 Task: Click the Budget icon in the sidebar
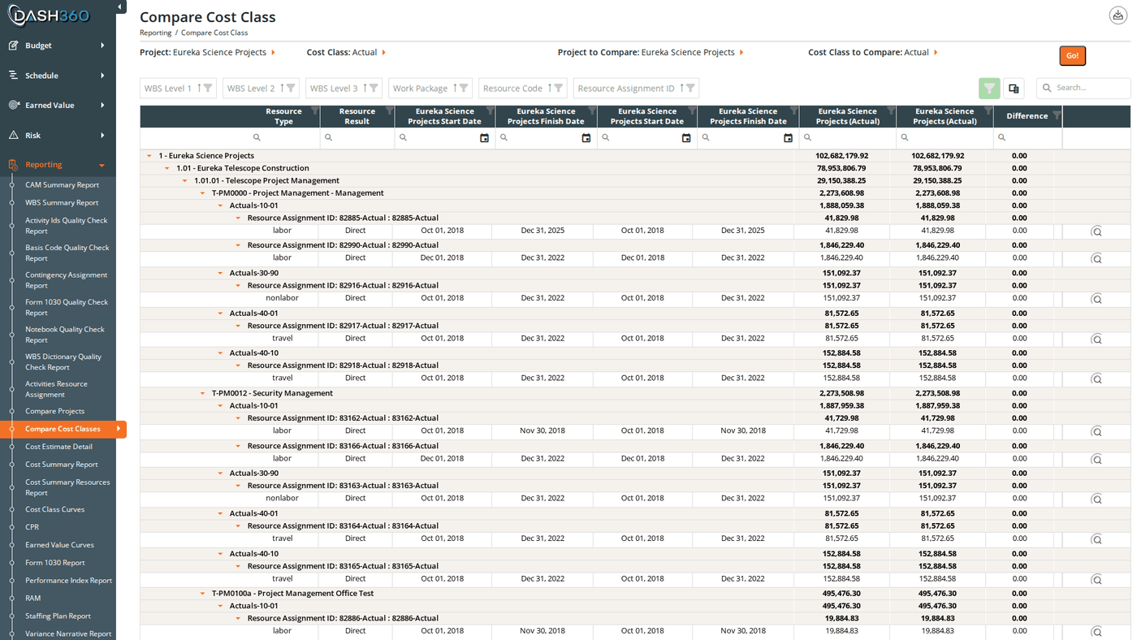13,45
